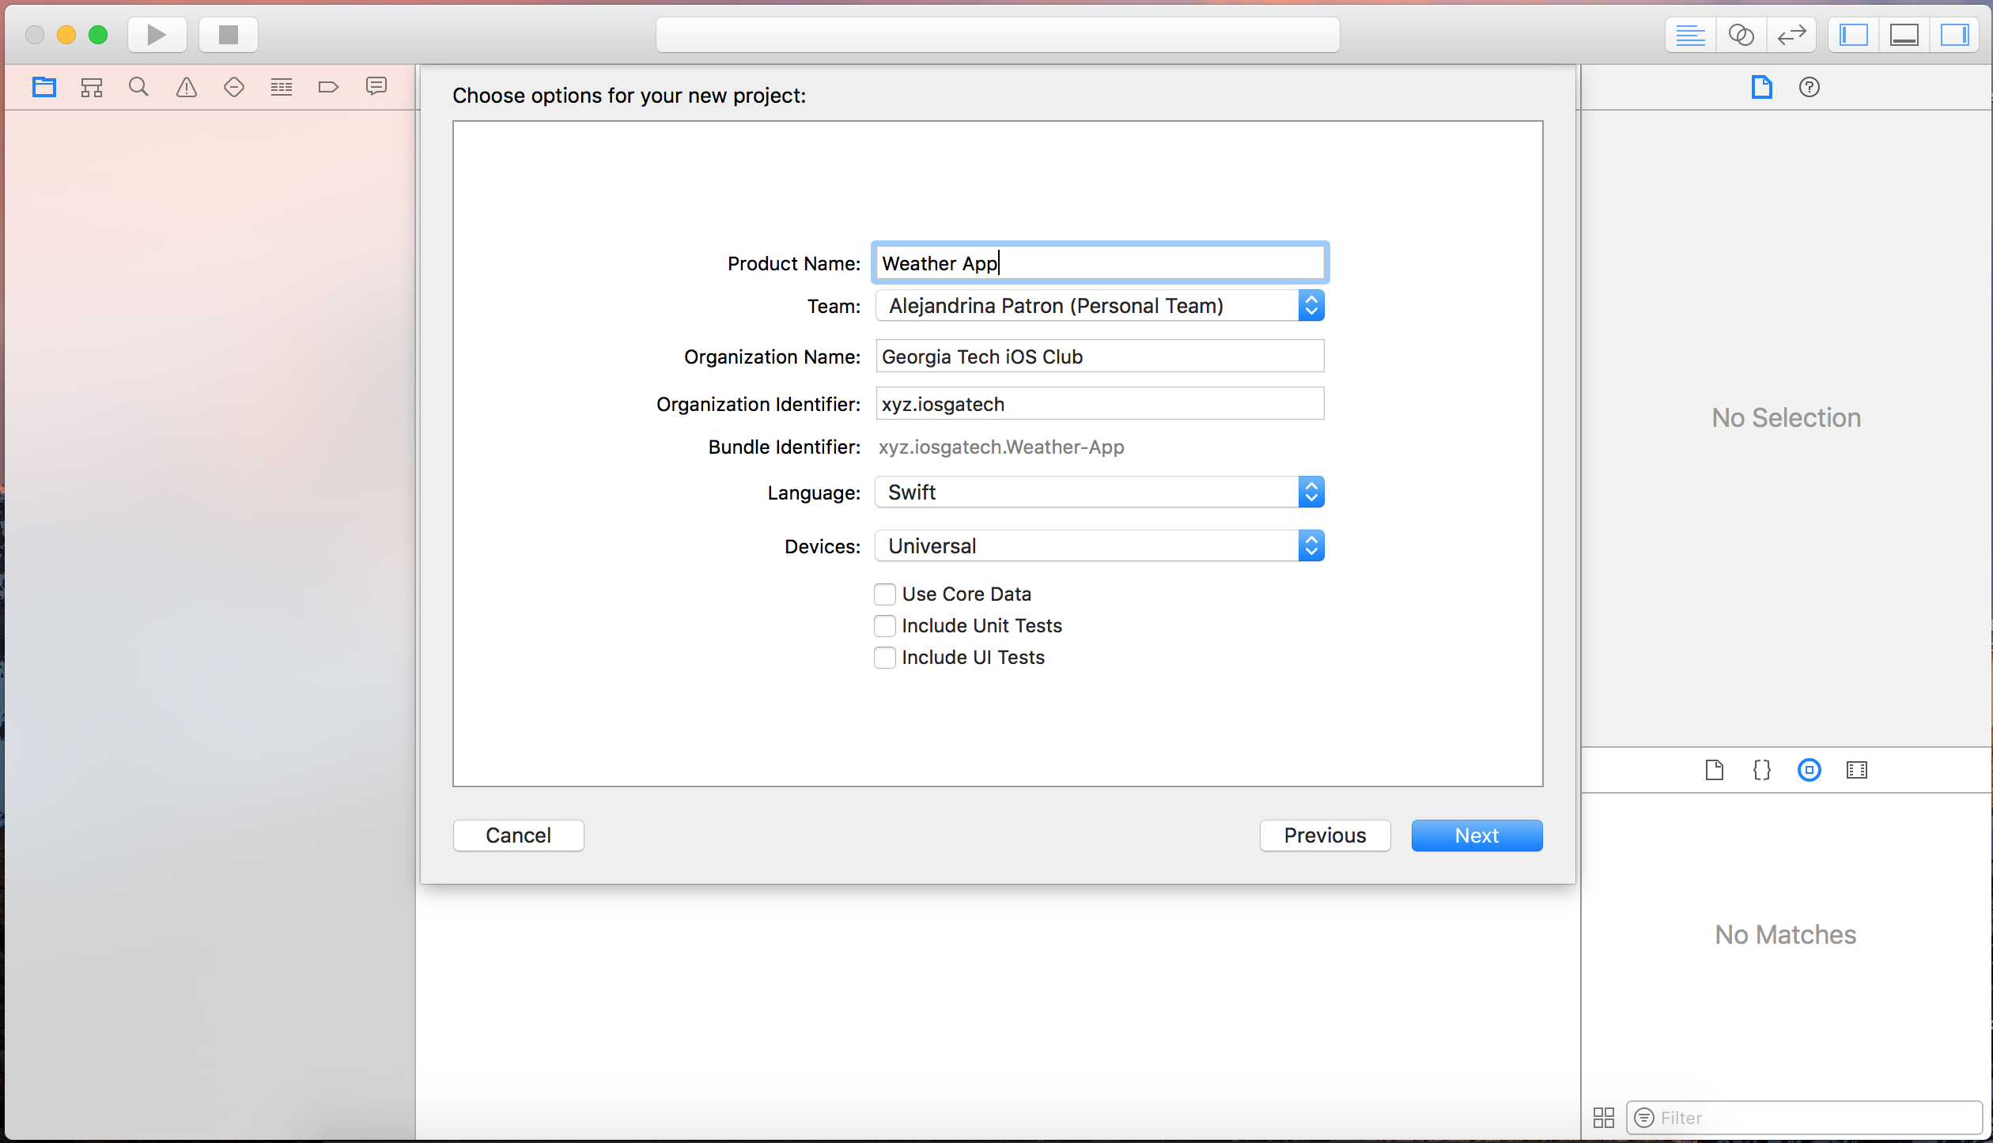Click the Next button
This screenshot has width=1993, height=1143.
(x=1477, y=836)
